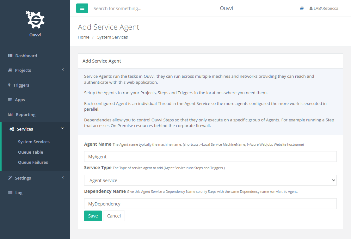
Task: Click the Dependency Name input field
Action: pos(210,204)
